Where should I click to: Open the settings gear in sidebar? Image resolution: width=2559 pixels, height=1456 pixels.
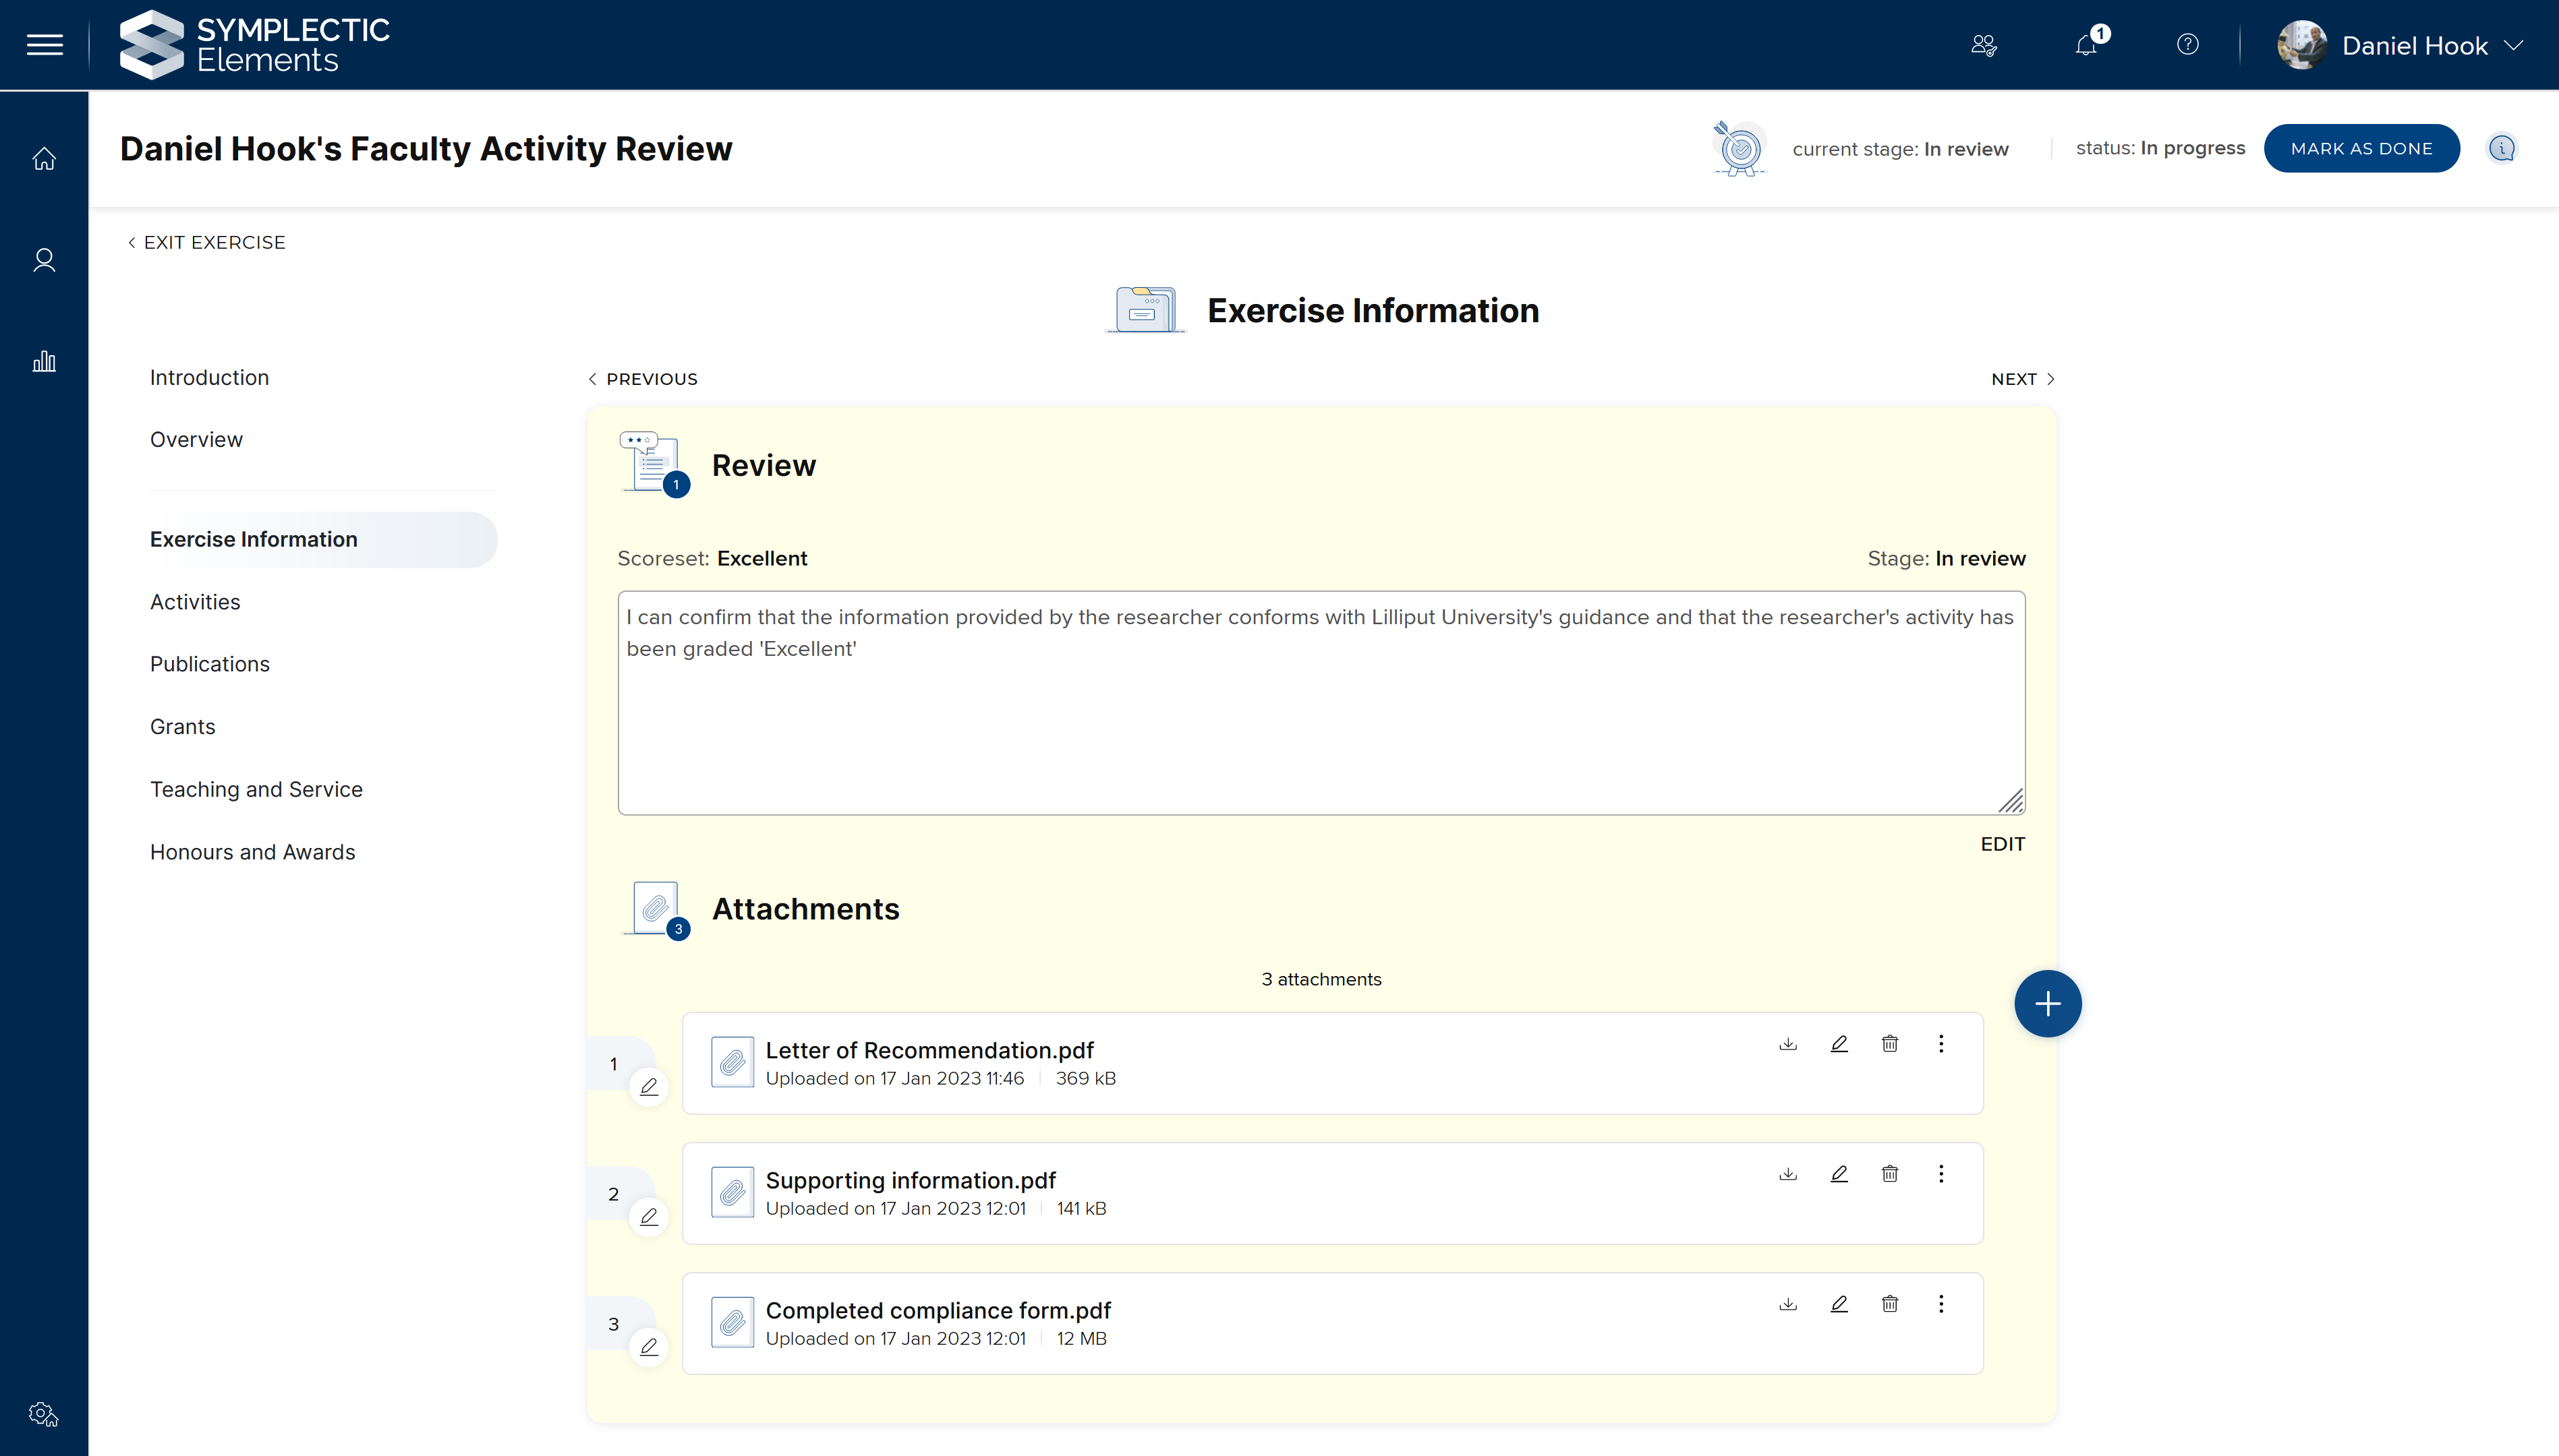pyautogui.click(x=44, y=1414)
